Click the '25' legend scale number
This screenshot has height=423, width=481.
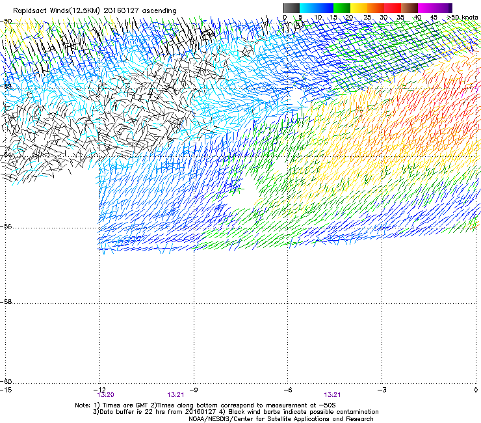coord(367,18)
